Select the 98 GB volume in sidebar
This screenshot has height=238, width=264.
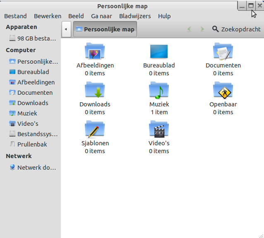click(x=36, y=38)
